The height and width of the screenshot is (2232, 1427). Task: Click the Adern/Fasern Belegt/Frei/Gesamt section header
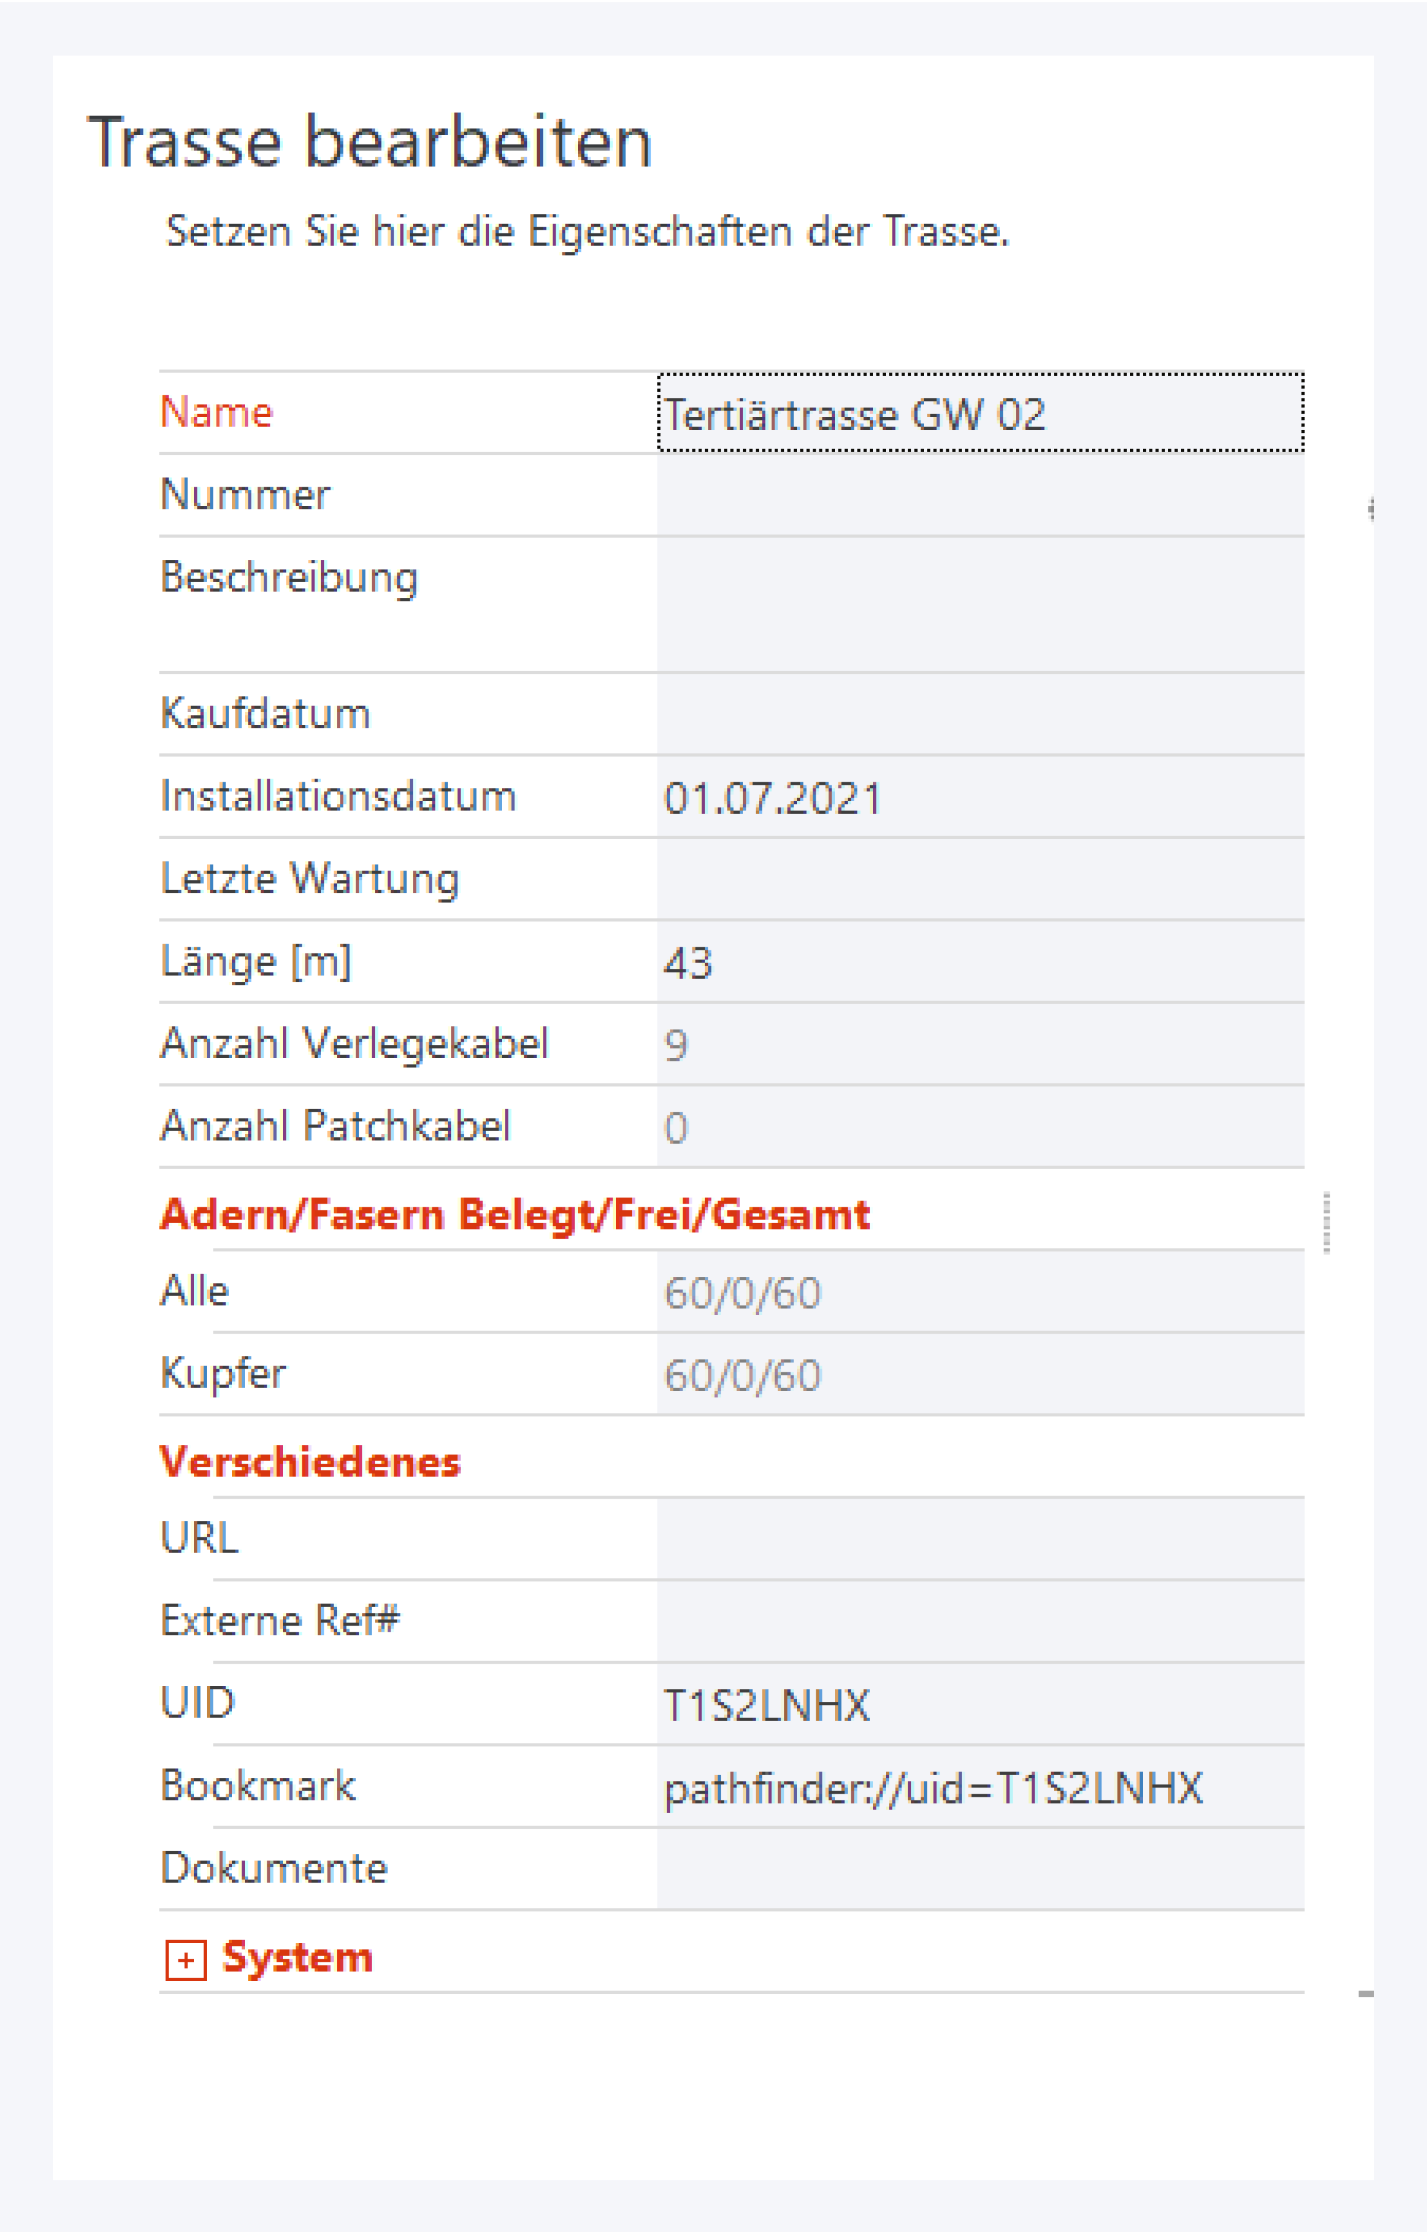(x=515, y=1215)
